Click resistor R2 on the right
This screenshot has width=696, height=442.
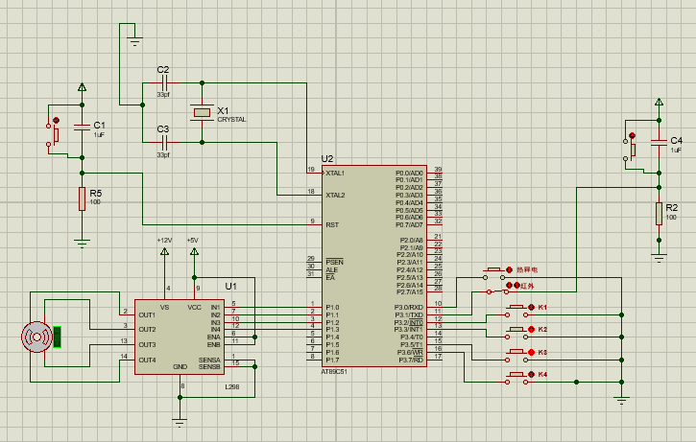659,213
